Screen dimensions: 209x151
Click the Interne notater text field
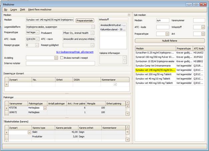pyautogui.click(x=60, y=63)
